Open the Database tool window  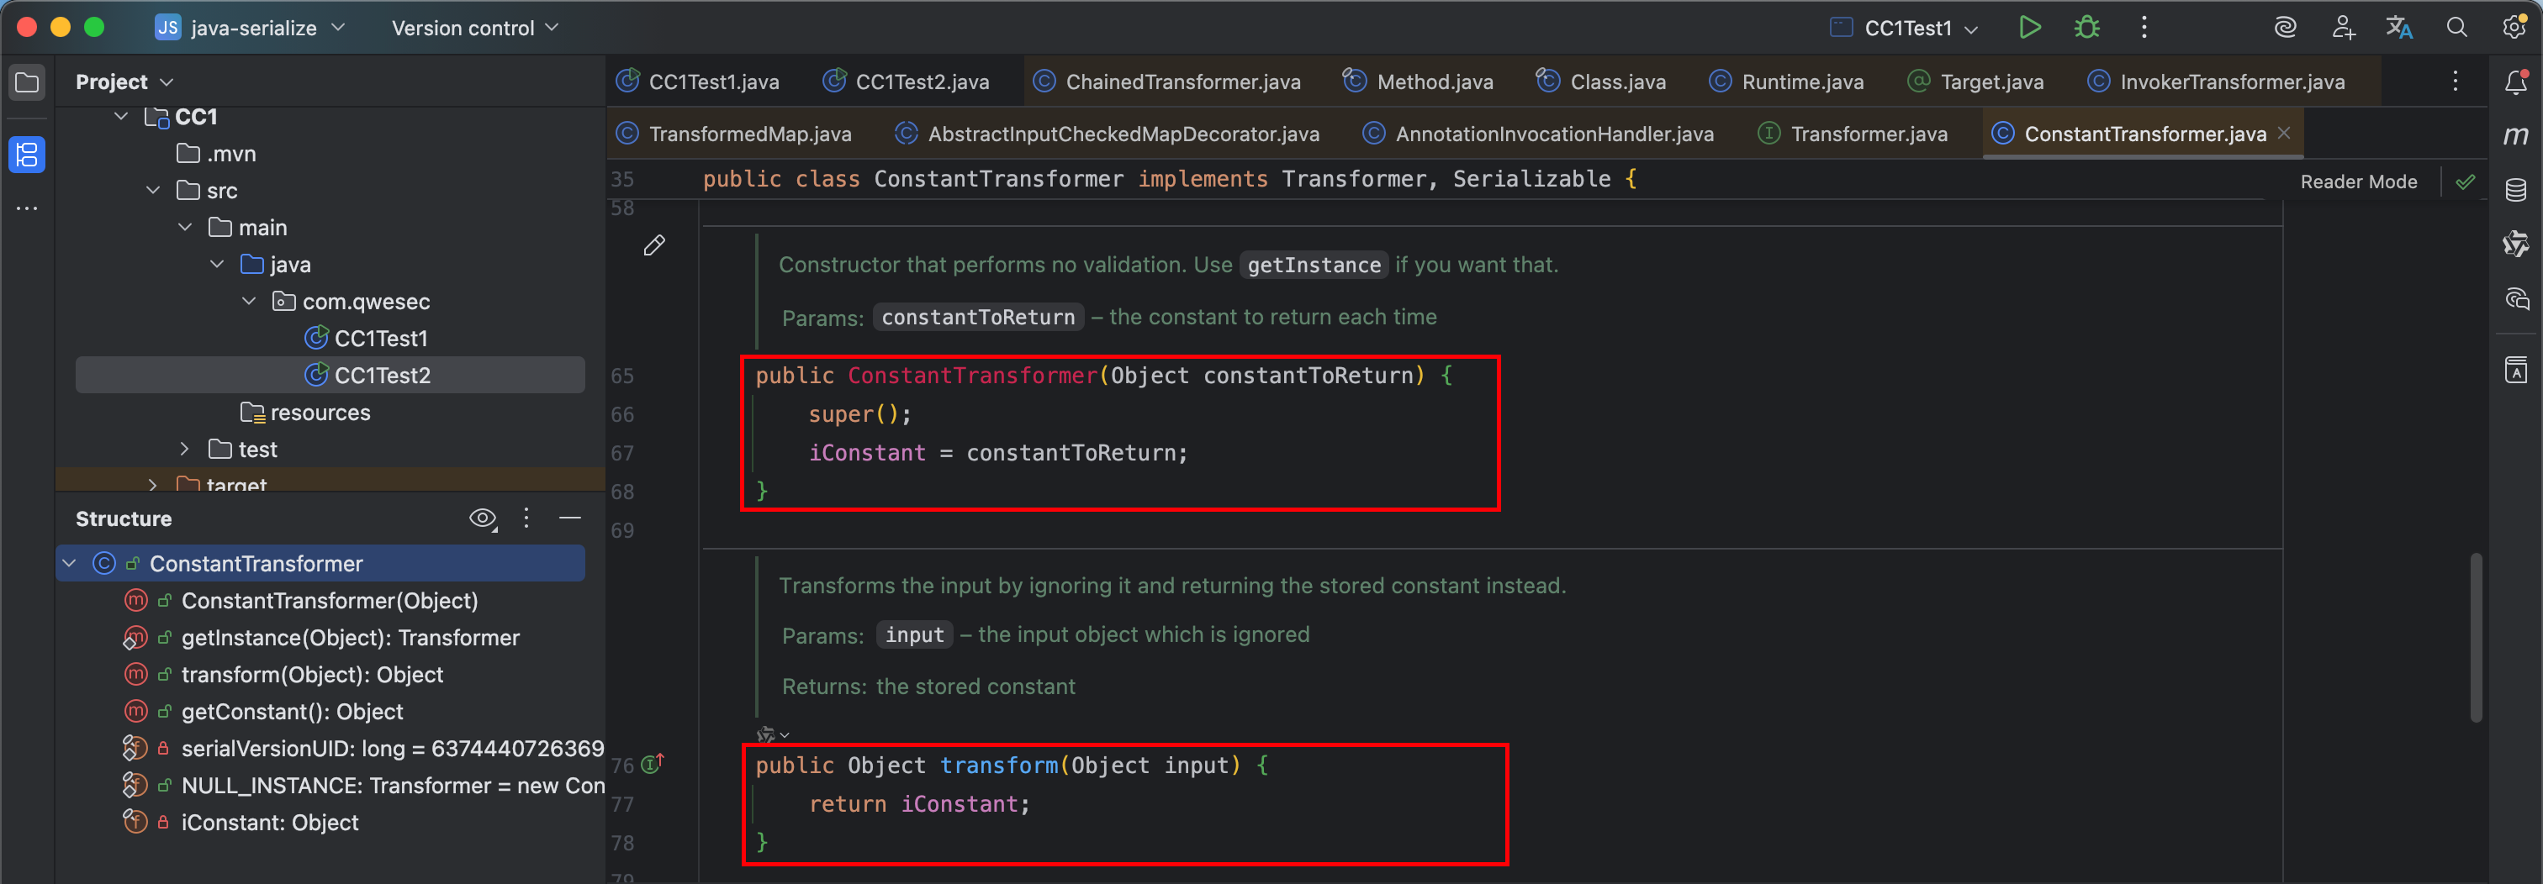click(x=2515, y=189)
